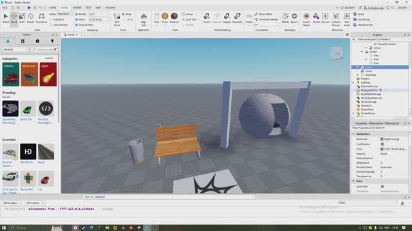Switch to the TEST ribbon tab

pos(88,8)
